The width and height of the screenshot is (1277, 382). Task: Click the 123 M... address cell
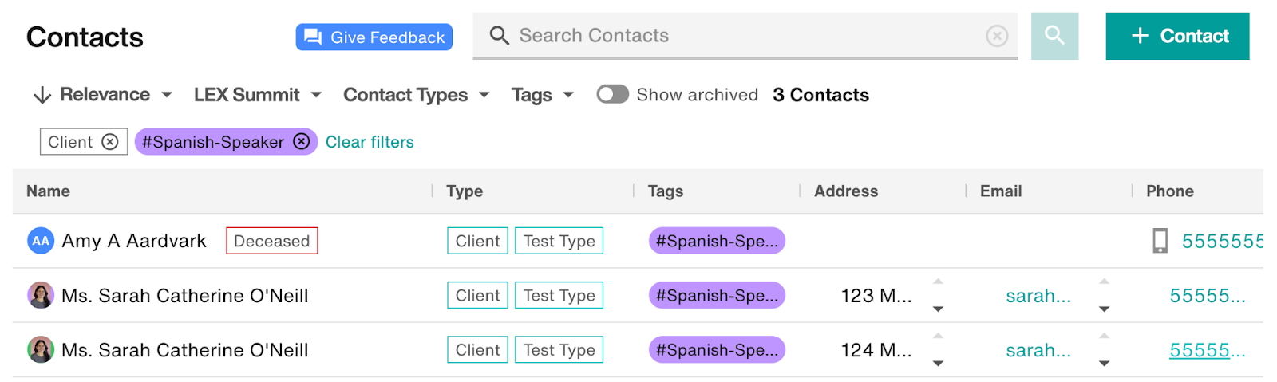click(876, 295)
